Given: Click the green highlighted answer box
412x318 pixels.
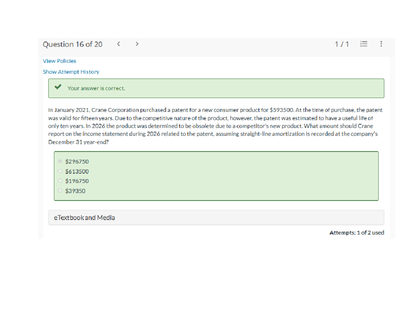Looking at the screenshot, I should (216, 176).
